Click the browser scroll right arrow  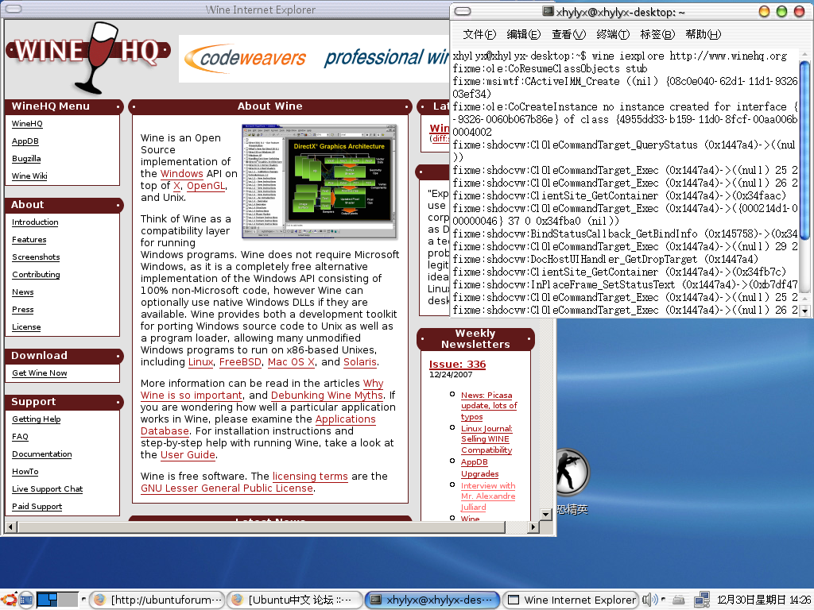[533, 527]
